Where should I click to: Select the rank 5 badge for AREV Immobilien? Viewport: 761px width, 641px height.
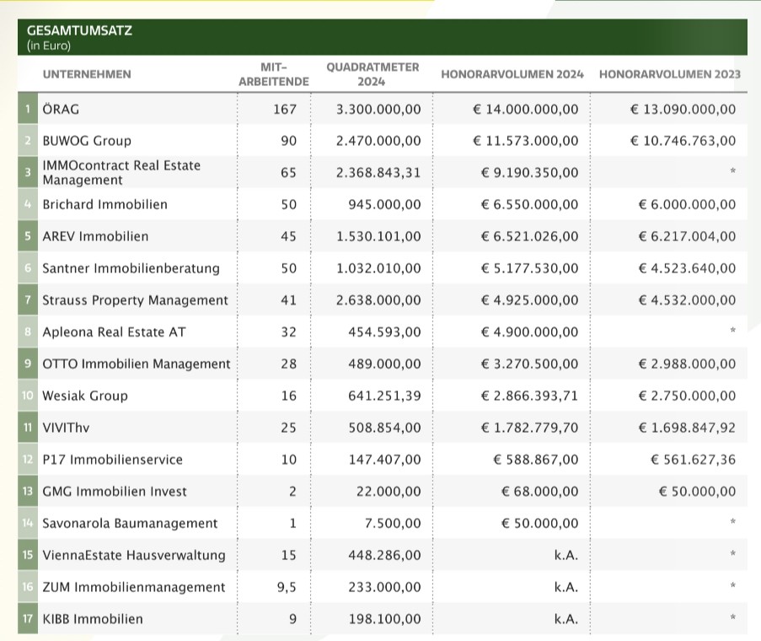pyautogui.click(x=28, y=236)
